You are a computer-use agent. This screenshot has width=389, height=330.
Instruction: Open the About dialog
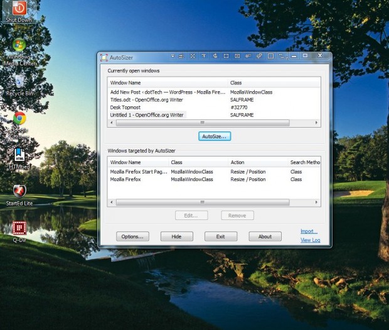(x=265, y=236)
